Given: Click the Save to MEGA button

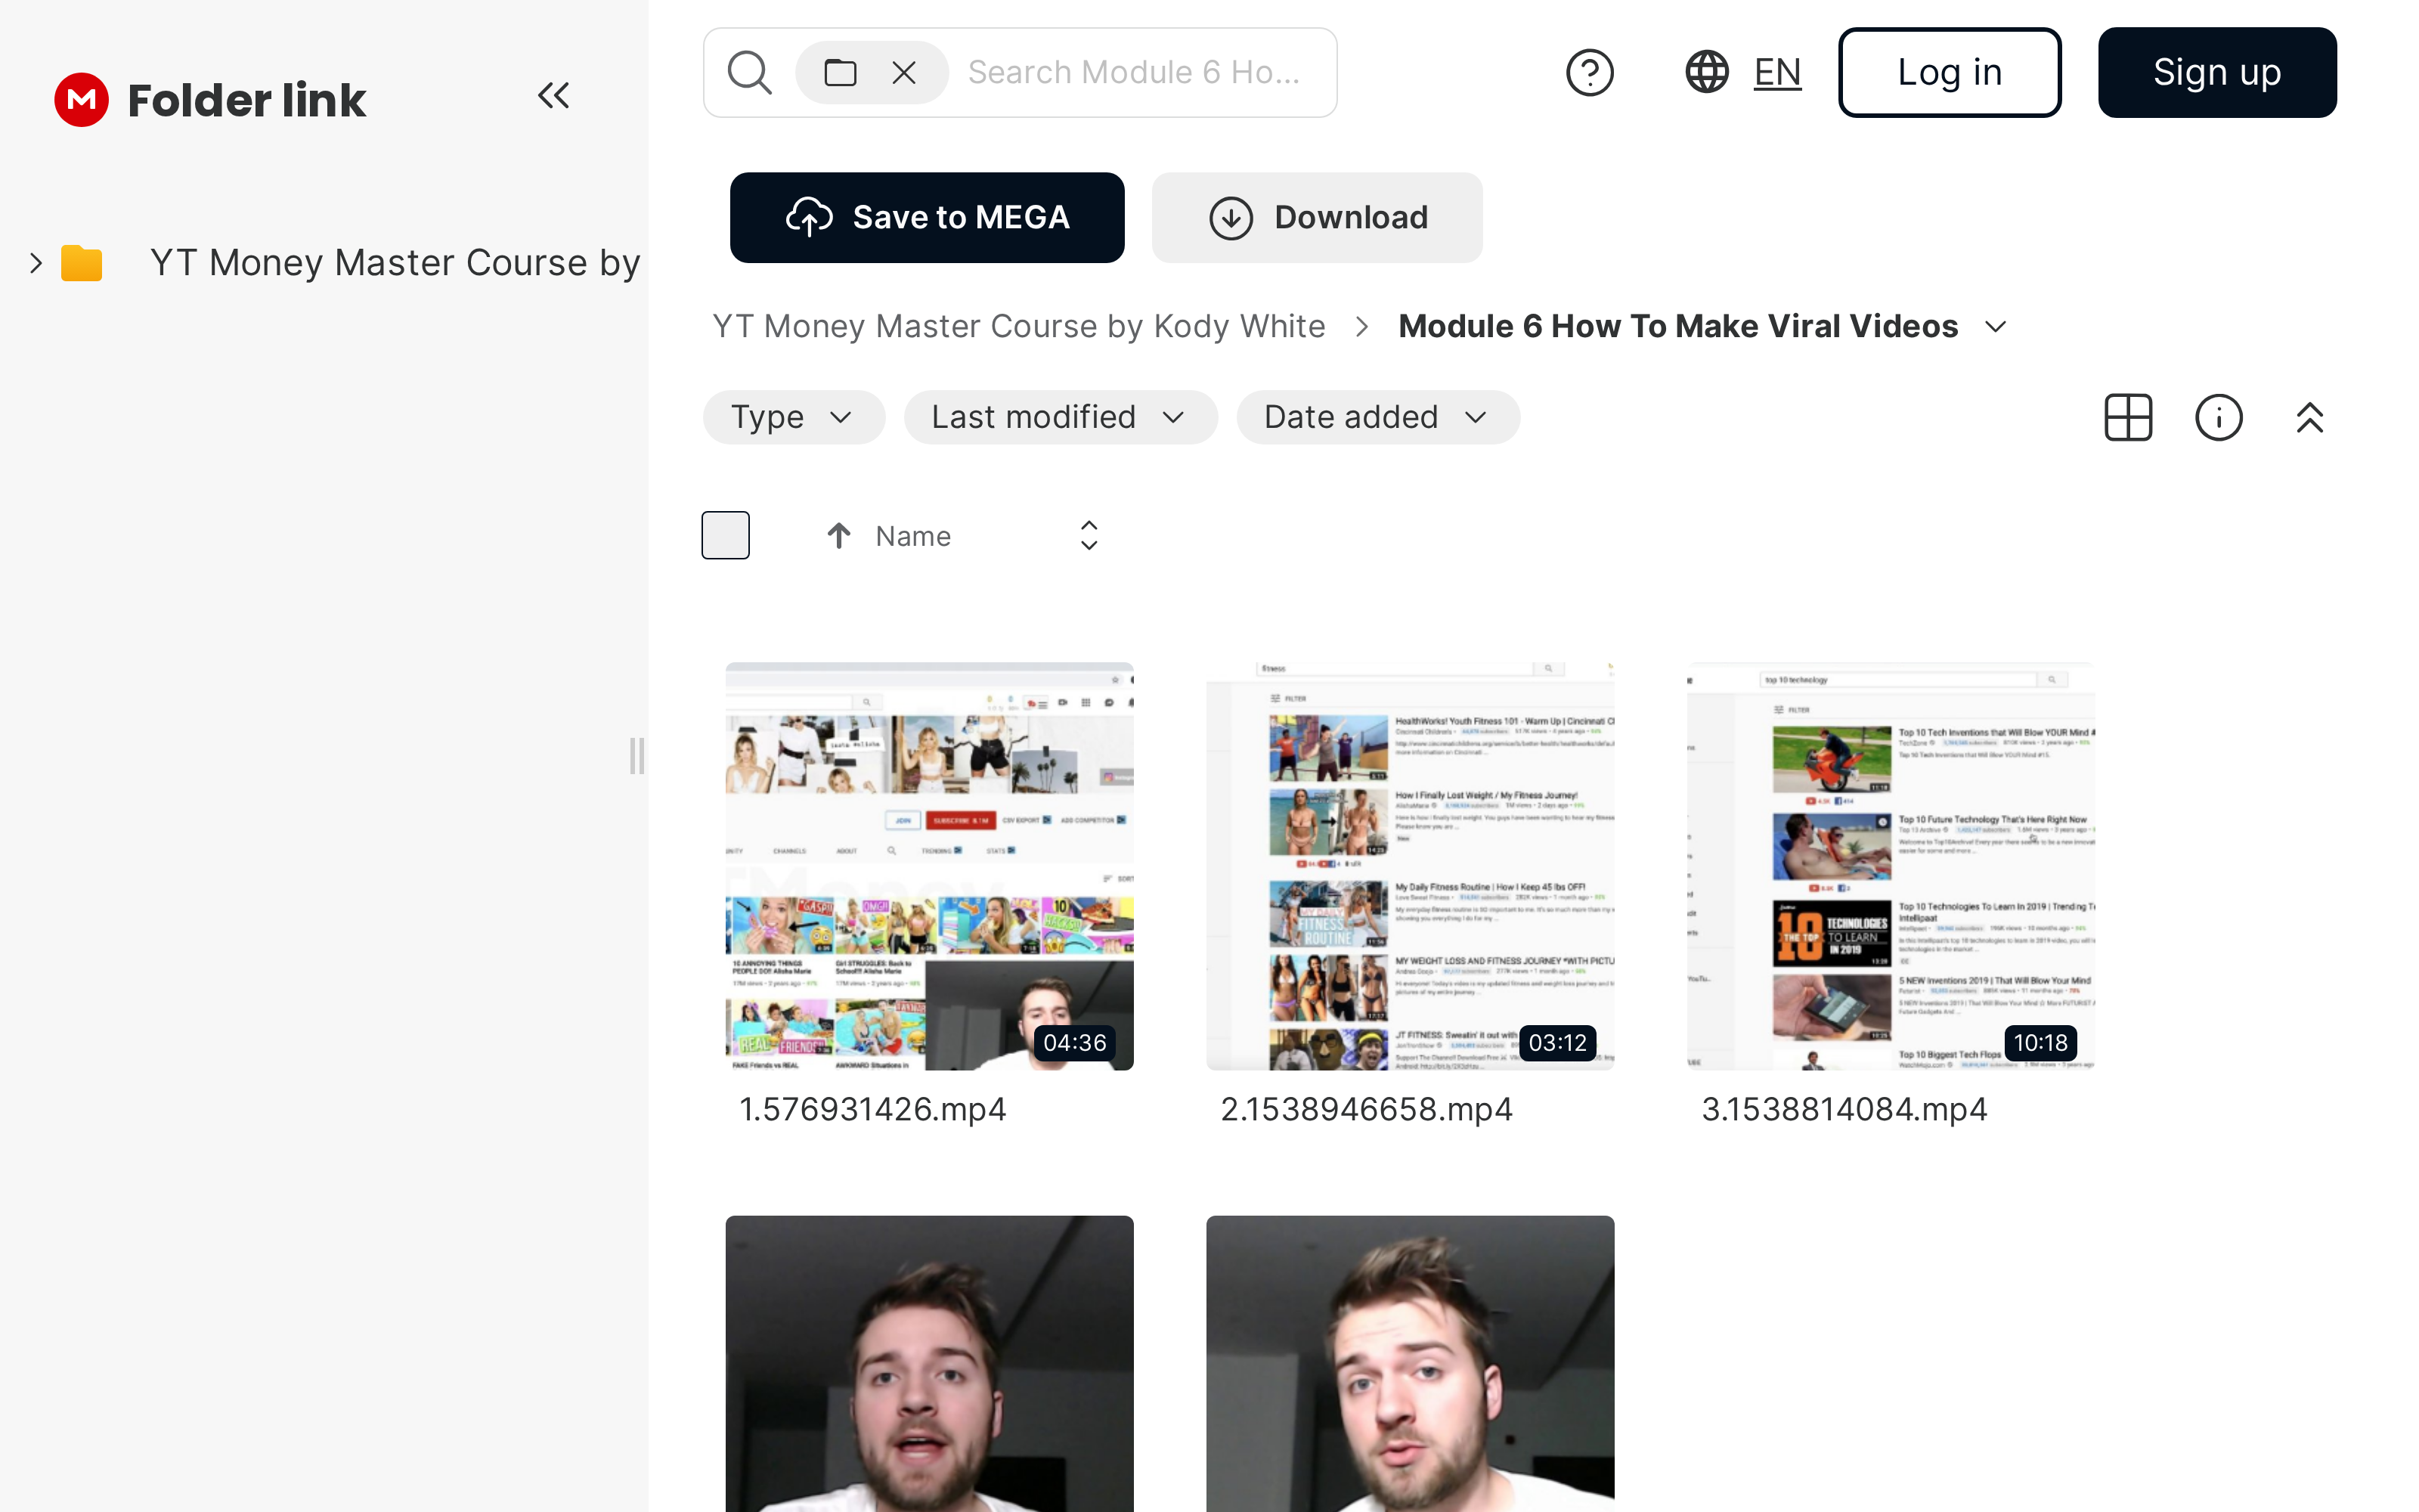Looking at the screenshot, I should (x=927, y=218).
